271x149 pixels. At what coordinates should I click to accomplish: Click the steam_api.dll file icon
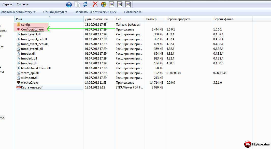pos(19,73)
